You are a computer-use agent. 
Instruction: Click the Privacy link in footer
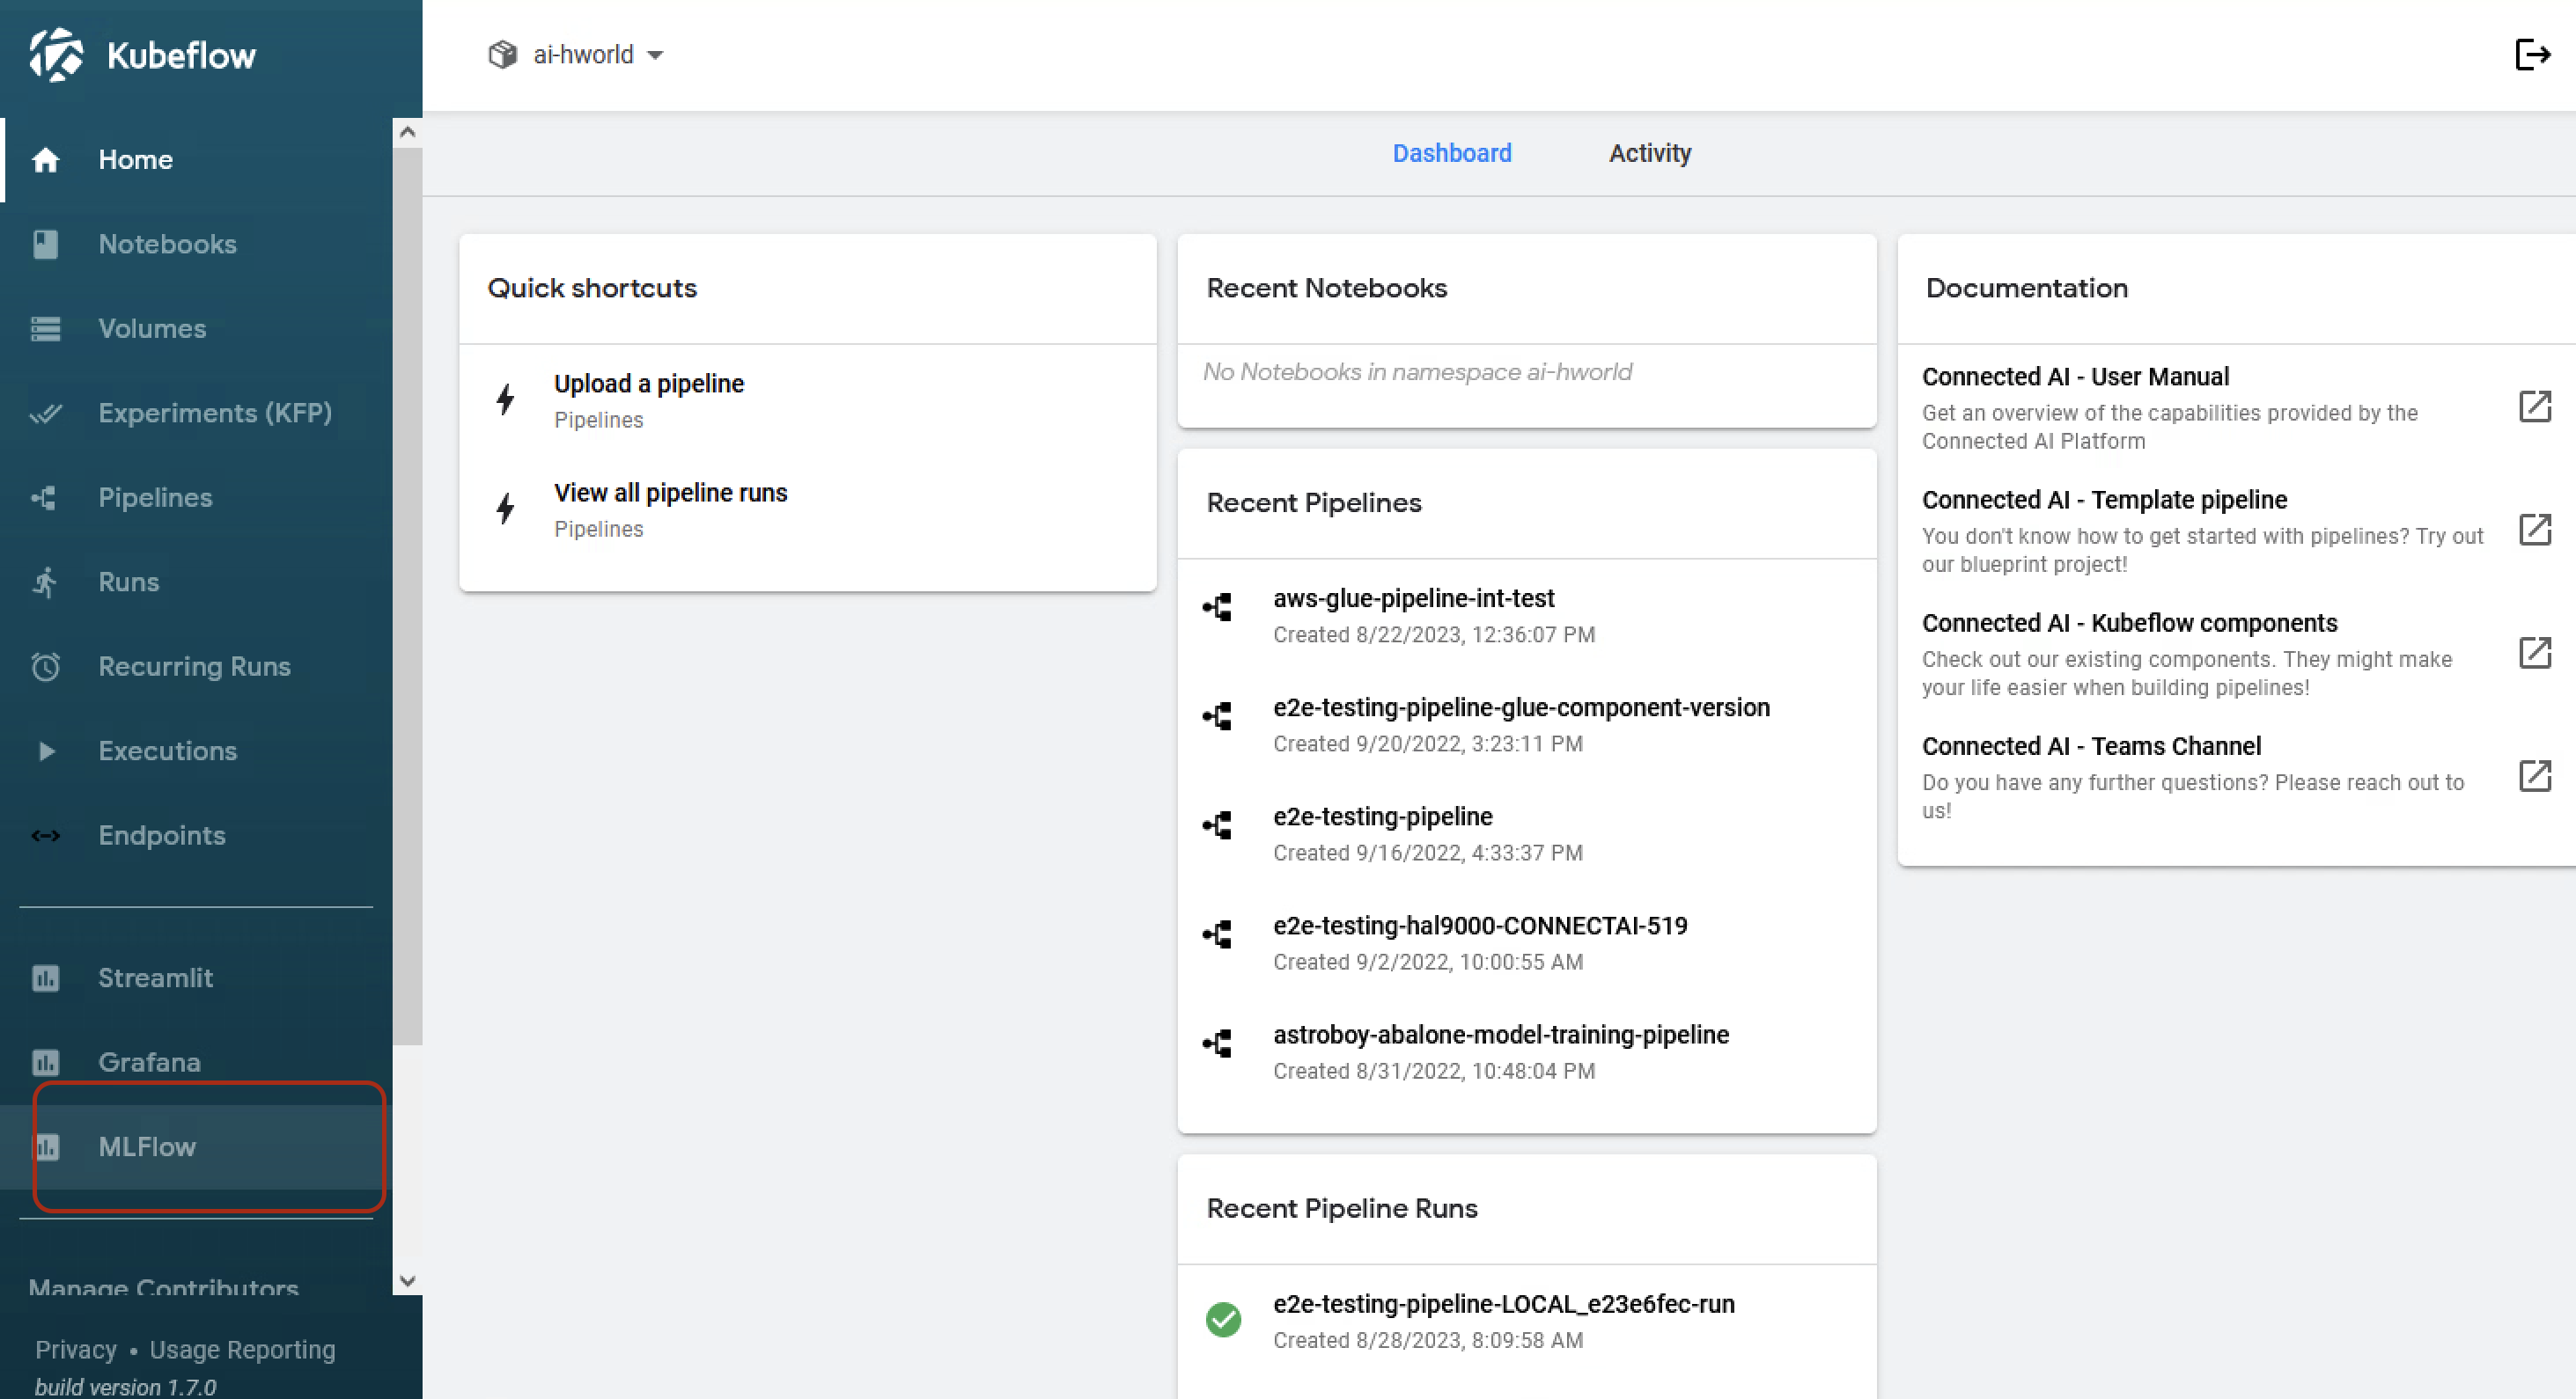(x=76, y=1349)
